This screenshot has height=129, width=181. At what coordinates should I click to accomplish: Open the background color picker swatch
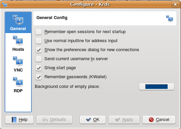pyautogui.click(x=157, y=87)
